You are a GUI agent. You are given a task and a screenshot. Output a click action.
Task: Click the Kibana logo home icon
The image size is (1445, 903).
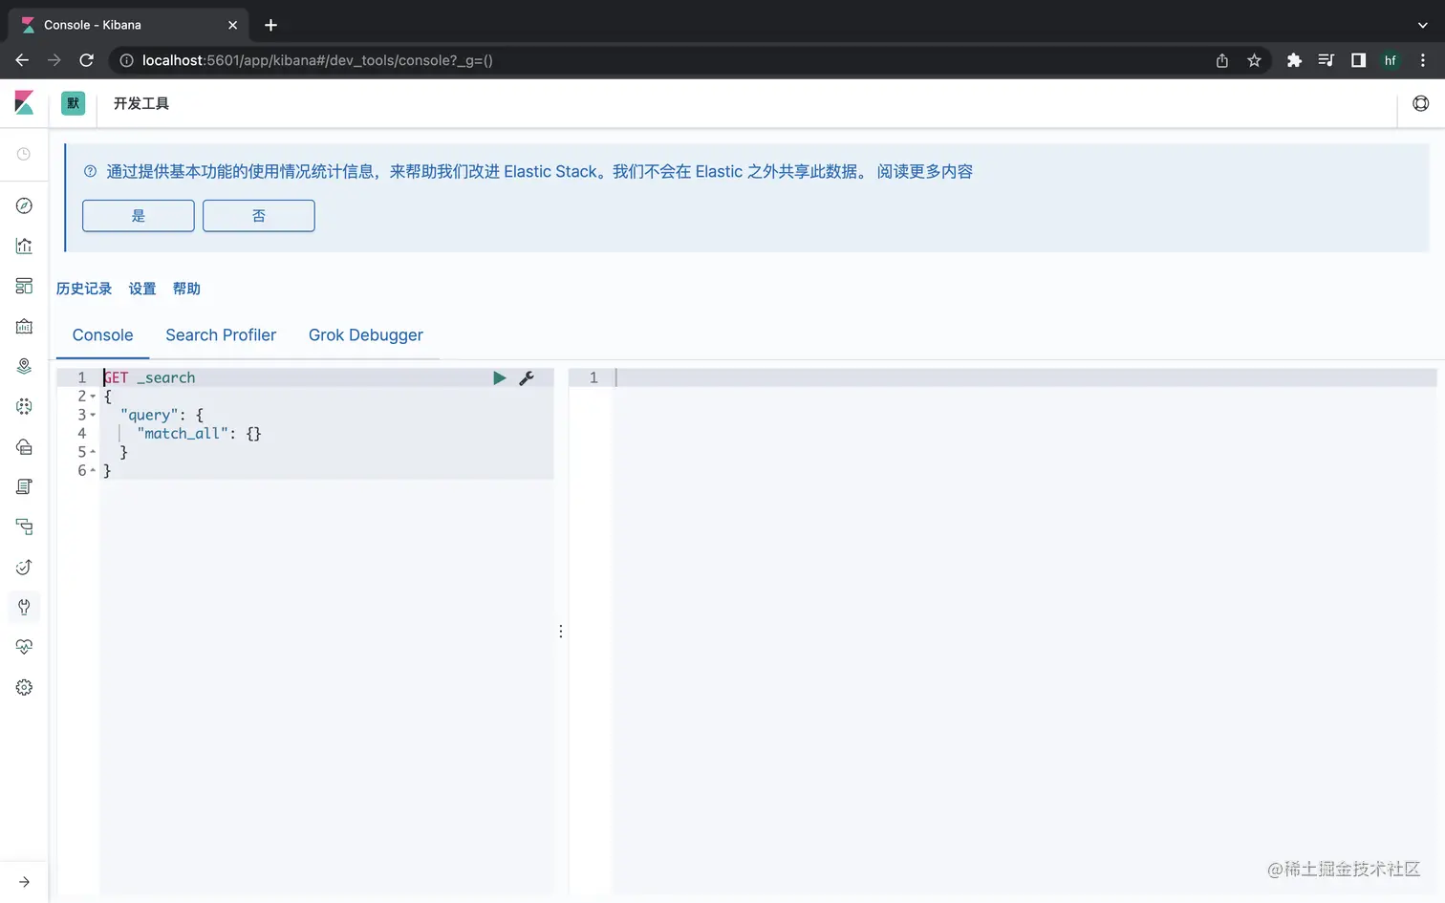point(24,103)
